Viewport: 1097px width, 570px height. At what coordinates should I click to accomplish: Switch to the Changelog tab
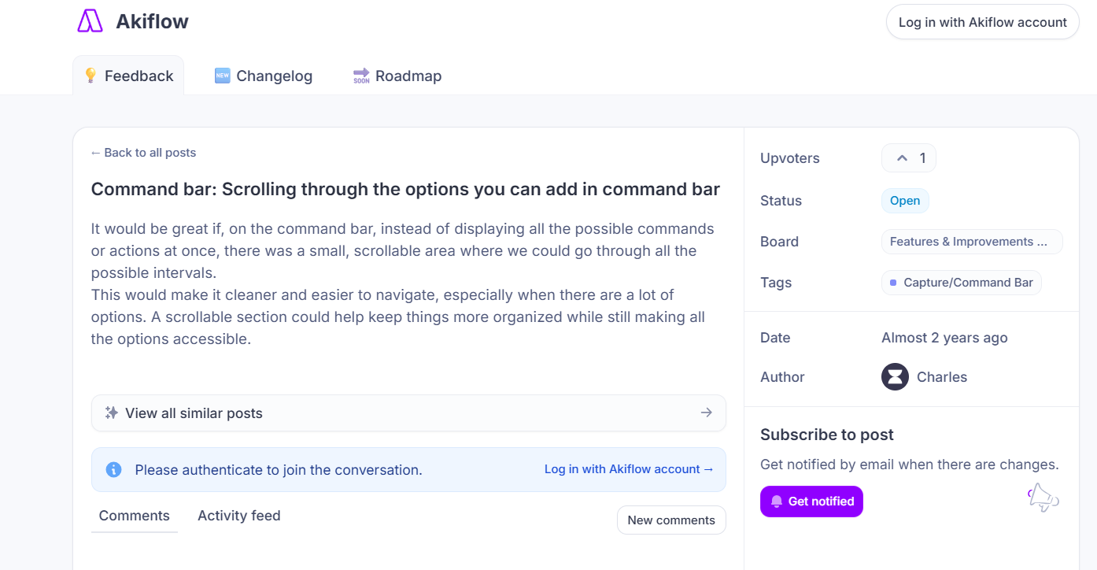click(264, 76)
